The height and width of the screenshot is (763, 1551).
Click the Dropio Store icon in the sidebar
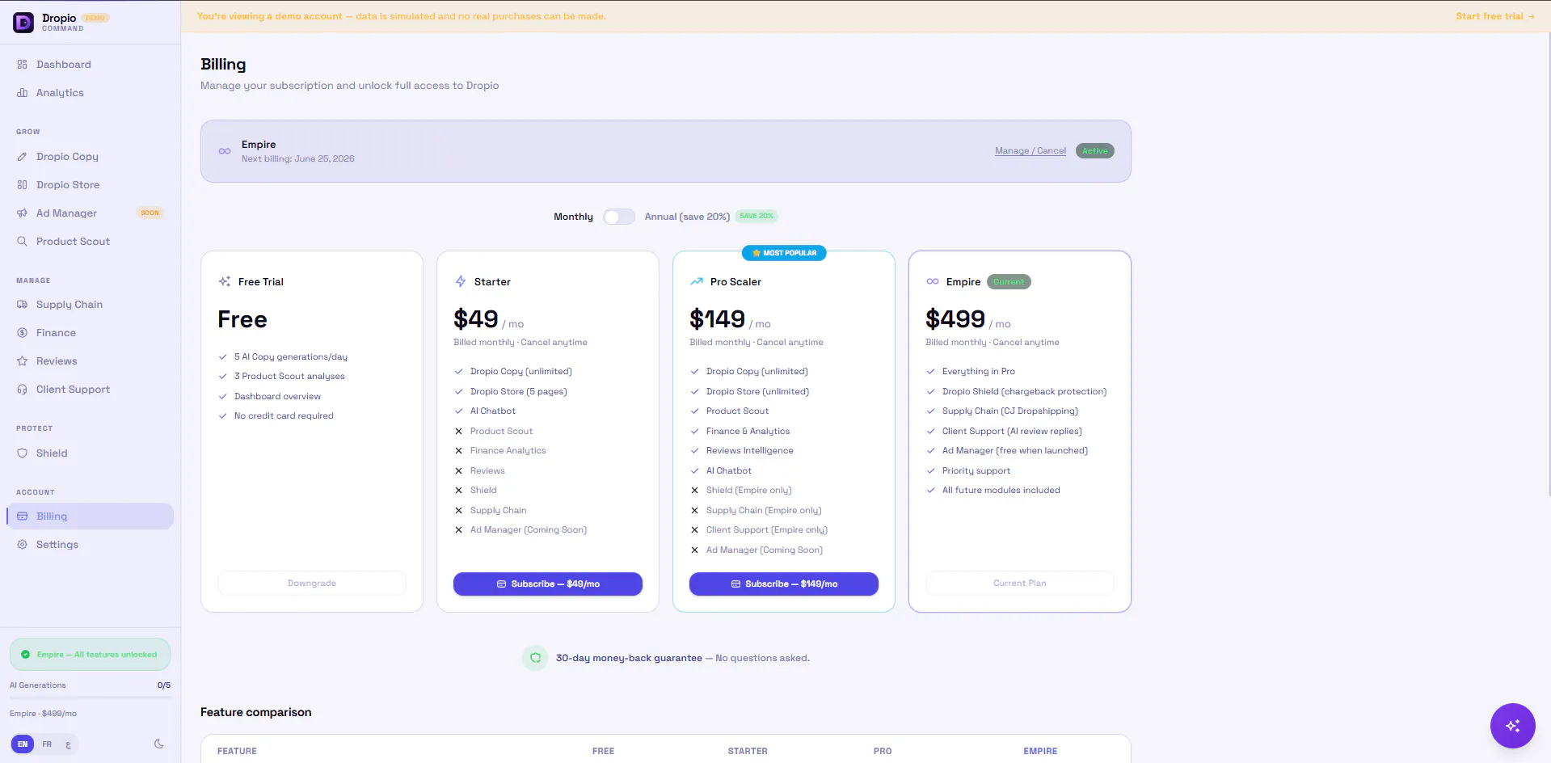(23, 185)
